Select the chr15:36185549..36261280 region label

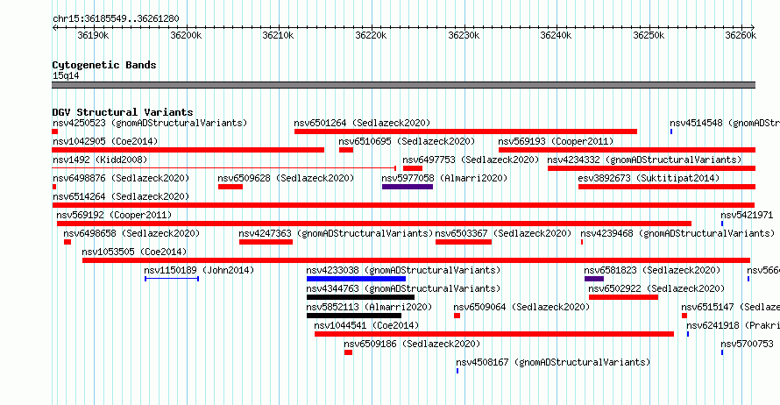click(x=116, y=18)
